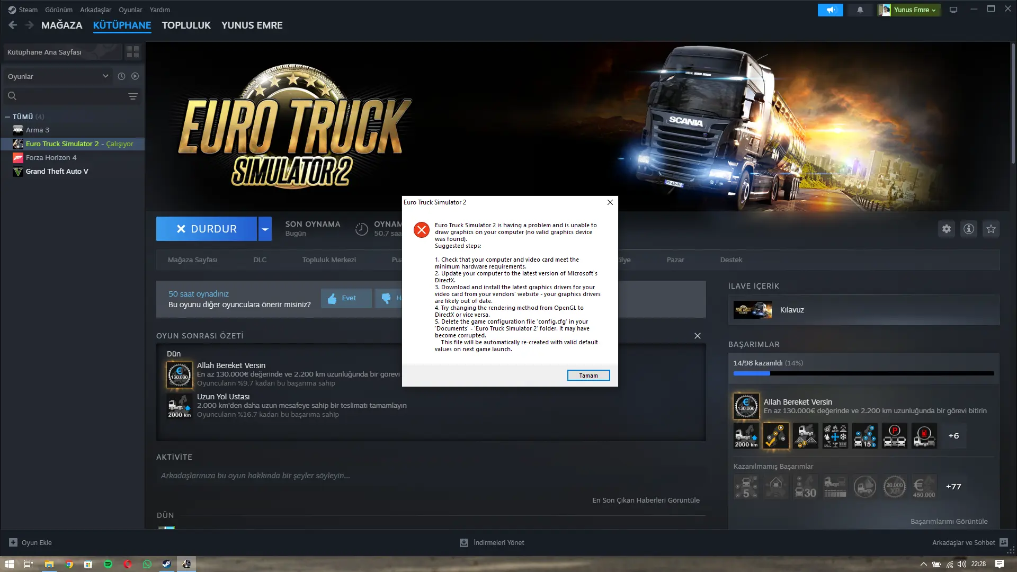1017x572 pixels.
Task: Navigate back with the left arrow
Action: (13, 25)
